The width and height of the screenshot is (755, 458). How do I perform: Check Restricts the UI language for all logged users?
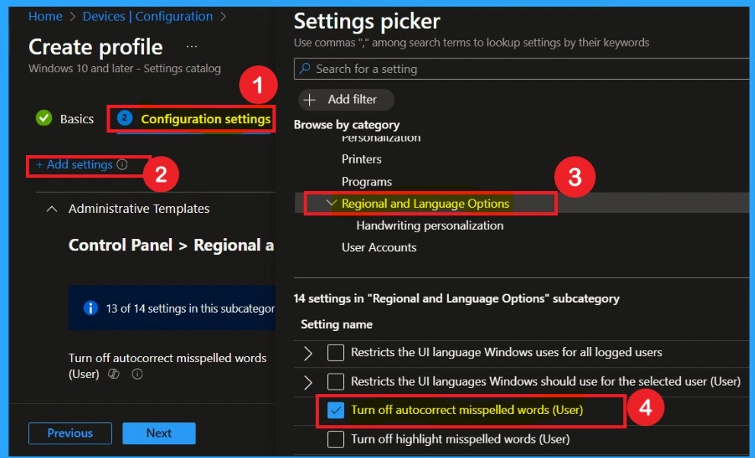336,352
